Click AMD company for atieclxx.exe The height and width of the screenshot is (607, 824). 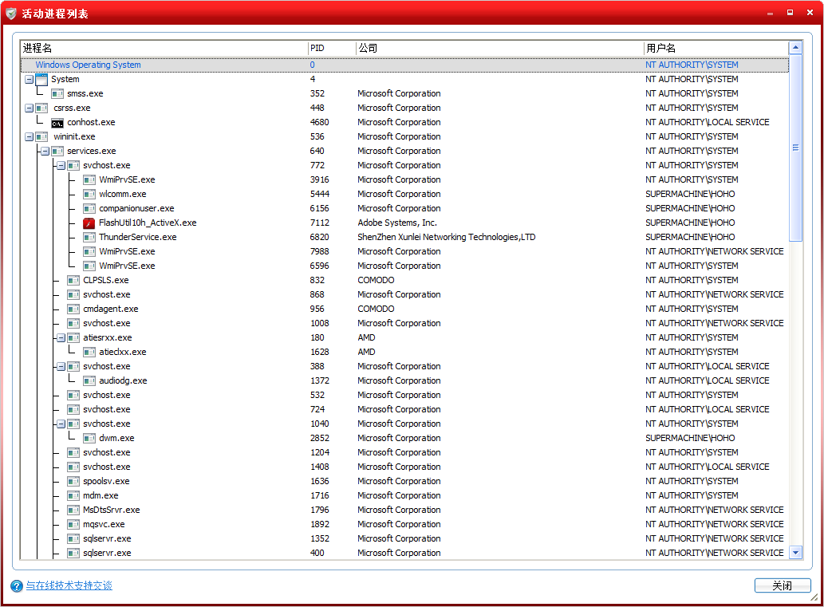[x=366, y=352]
